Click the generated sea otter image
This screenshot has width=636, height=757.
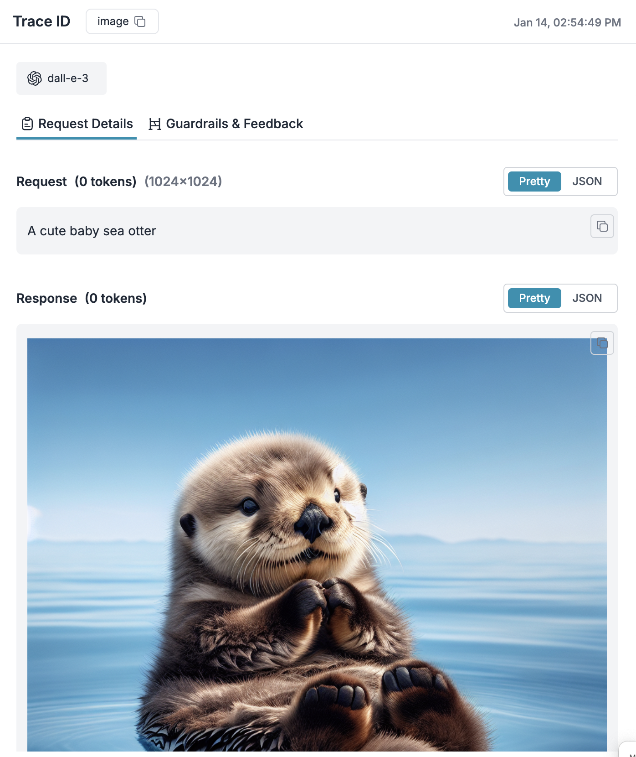pyautogui.click(x=317, y=544)
